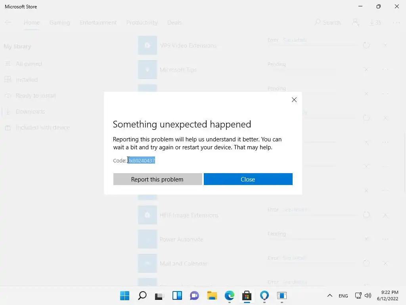Open Task View from the taskbar
This screenshot has width=406, height=305.
[x=159, y=295]
